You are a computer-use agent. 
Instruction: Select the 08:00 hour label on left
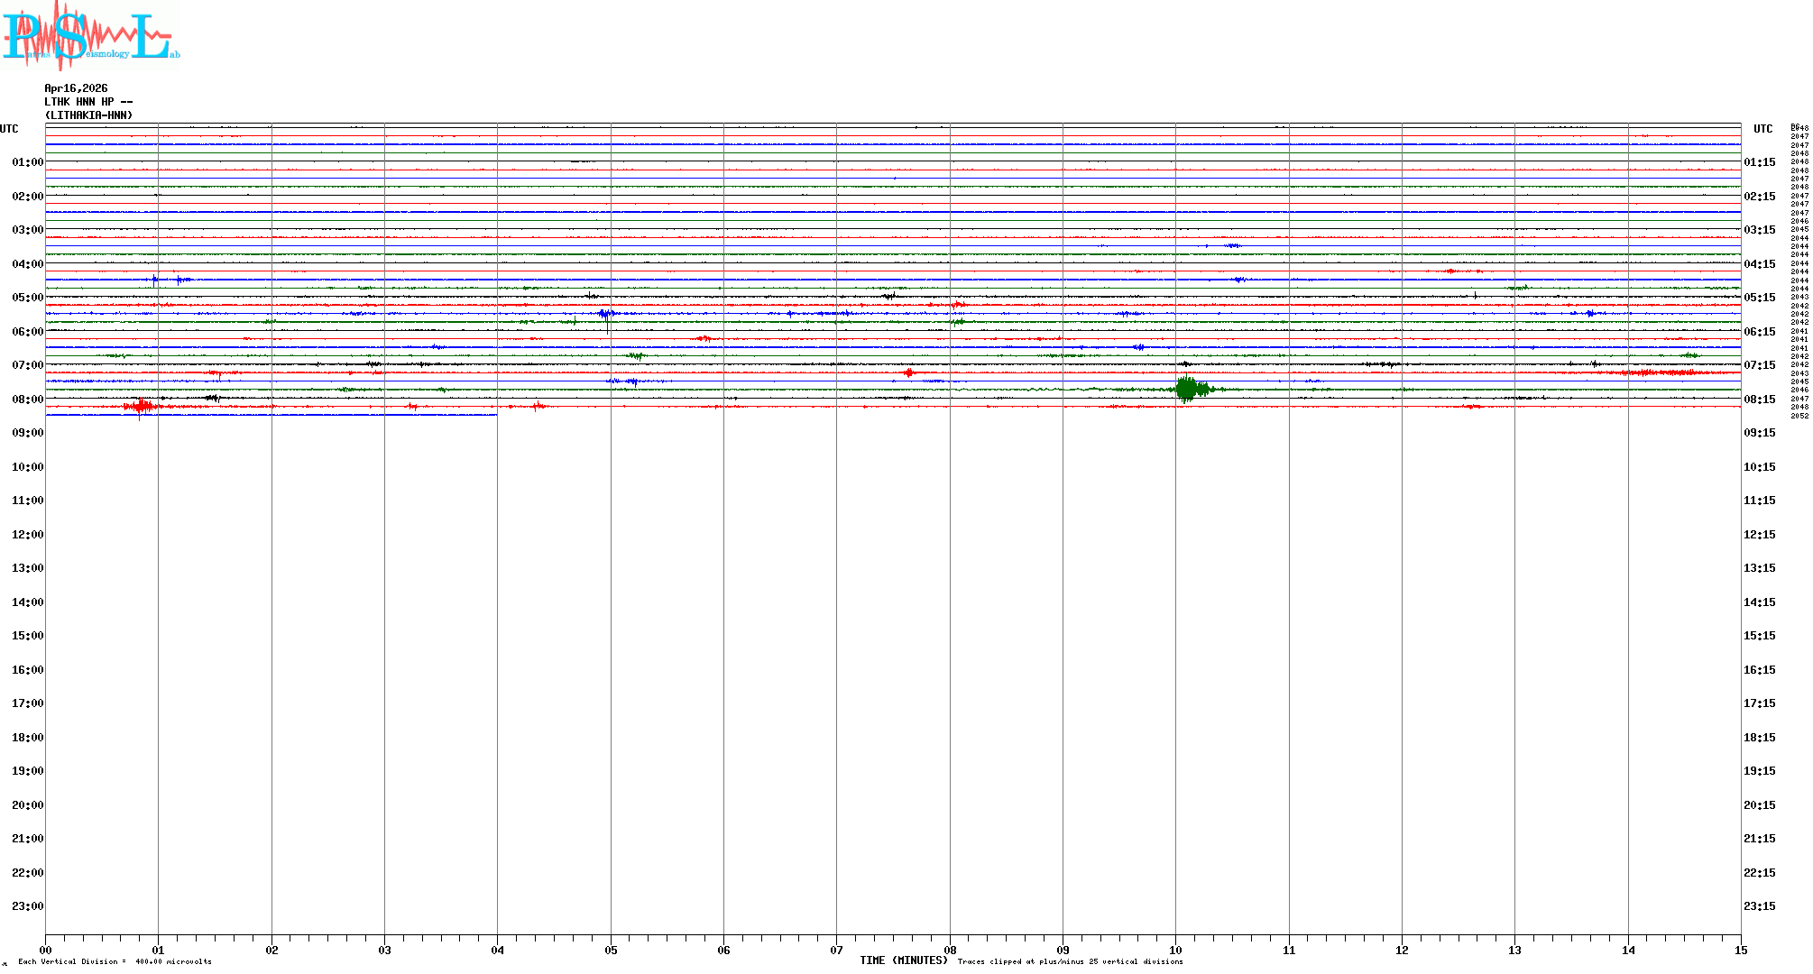(27, 400)
